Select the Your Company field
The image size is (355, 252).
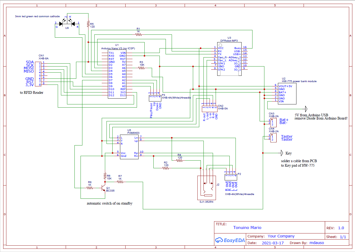point(281,236)
